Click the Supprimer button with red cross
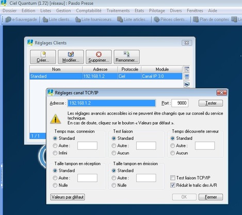 pos(99,57)
